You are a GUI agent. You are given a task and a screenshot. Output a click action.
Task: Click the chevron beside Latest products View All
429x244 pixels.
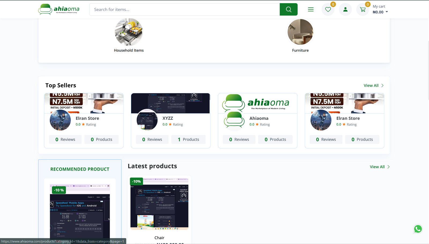coord(389,167)
